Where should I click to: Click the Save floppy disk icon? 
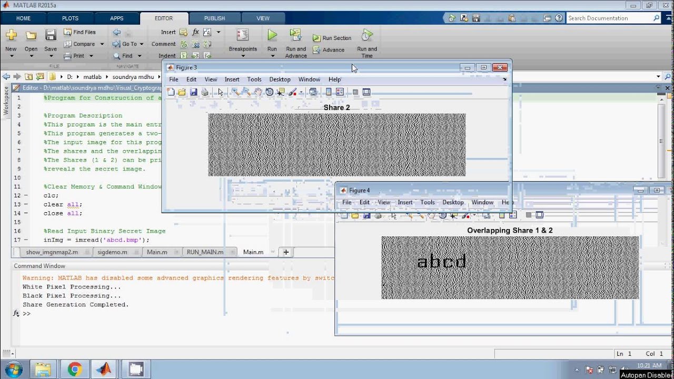pyautogui.click(x=51, y=35)
